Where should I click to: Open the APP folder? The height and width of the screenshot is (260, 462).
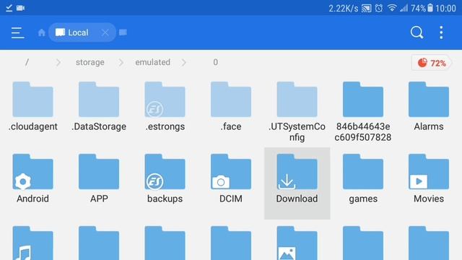pos(99,179)
